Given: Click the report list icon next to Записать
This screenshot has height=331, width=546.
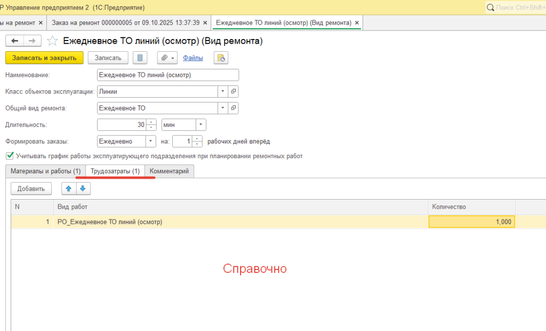Looking at the screenshot, I should coord(140,58).
